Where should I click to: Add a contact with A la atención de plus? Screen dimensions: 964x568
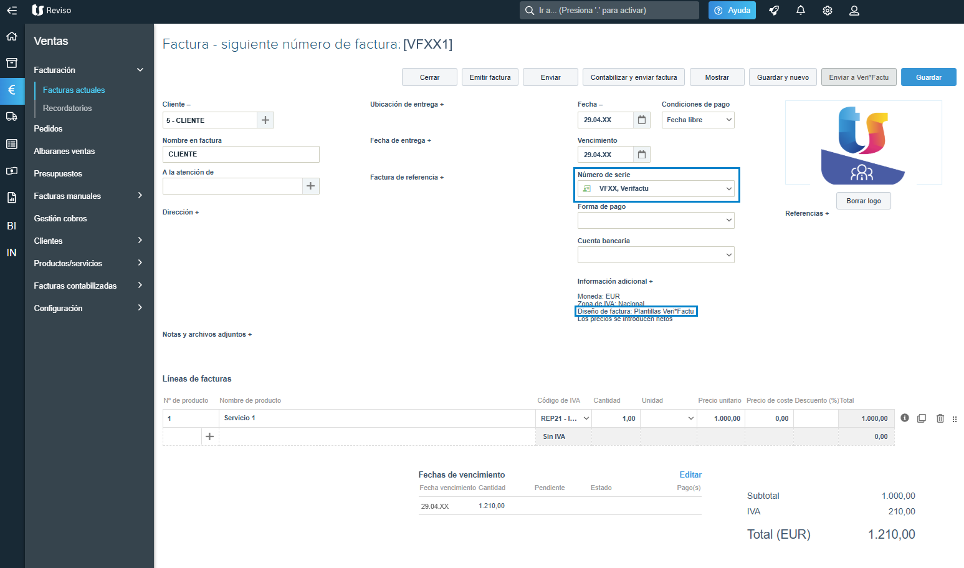[311, 186]
